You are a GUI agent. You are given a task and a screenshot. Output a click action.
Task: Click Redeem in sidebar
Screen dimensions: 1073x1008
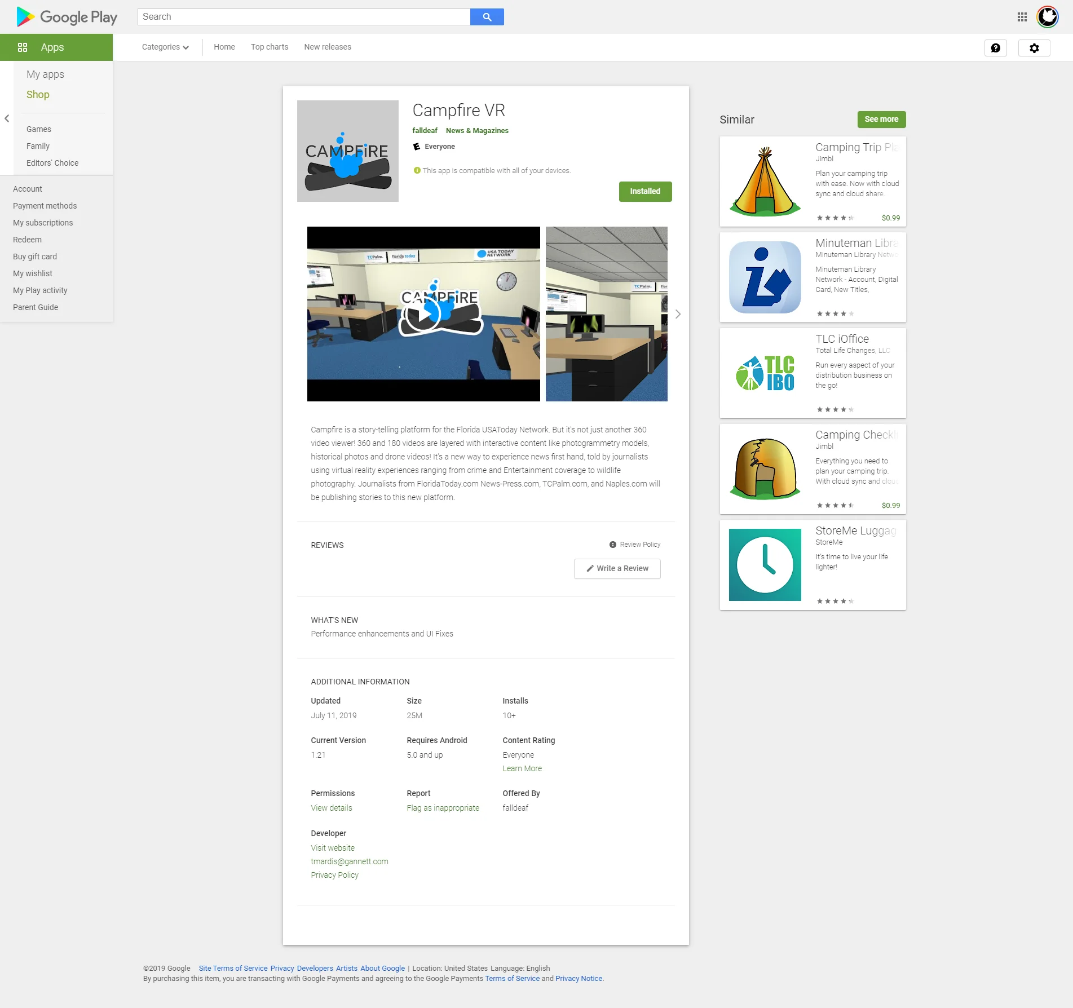point(27,240)
